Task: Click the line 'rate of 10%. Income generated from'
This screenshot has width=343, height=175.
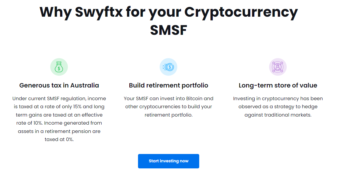Action: (59, 123)
